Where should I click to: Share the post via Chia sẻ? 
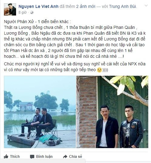tap(75, 156)
